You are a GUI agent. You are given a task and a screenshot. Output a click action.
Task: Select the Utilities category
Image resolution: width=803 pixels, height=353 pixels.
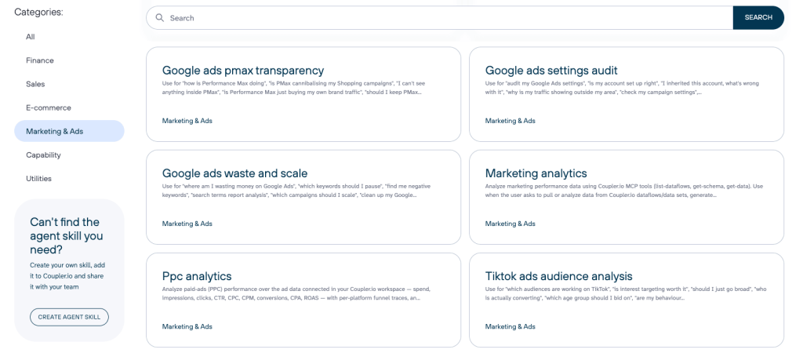[x=39, y=178]
